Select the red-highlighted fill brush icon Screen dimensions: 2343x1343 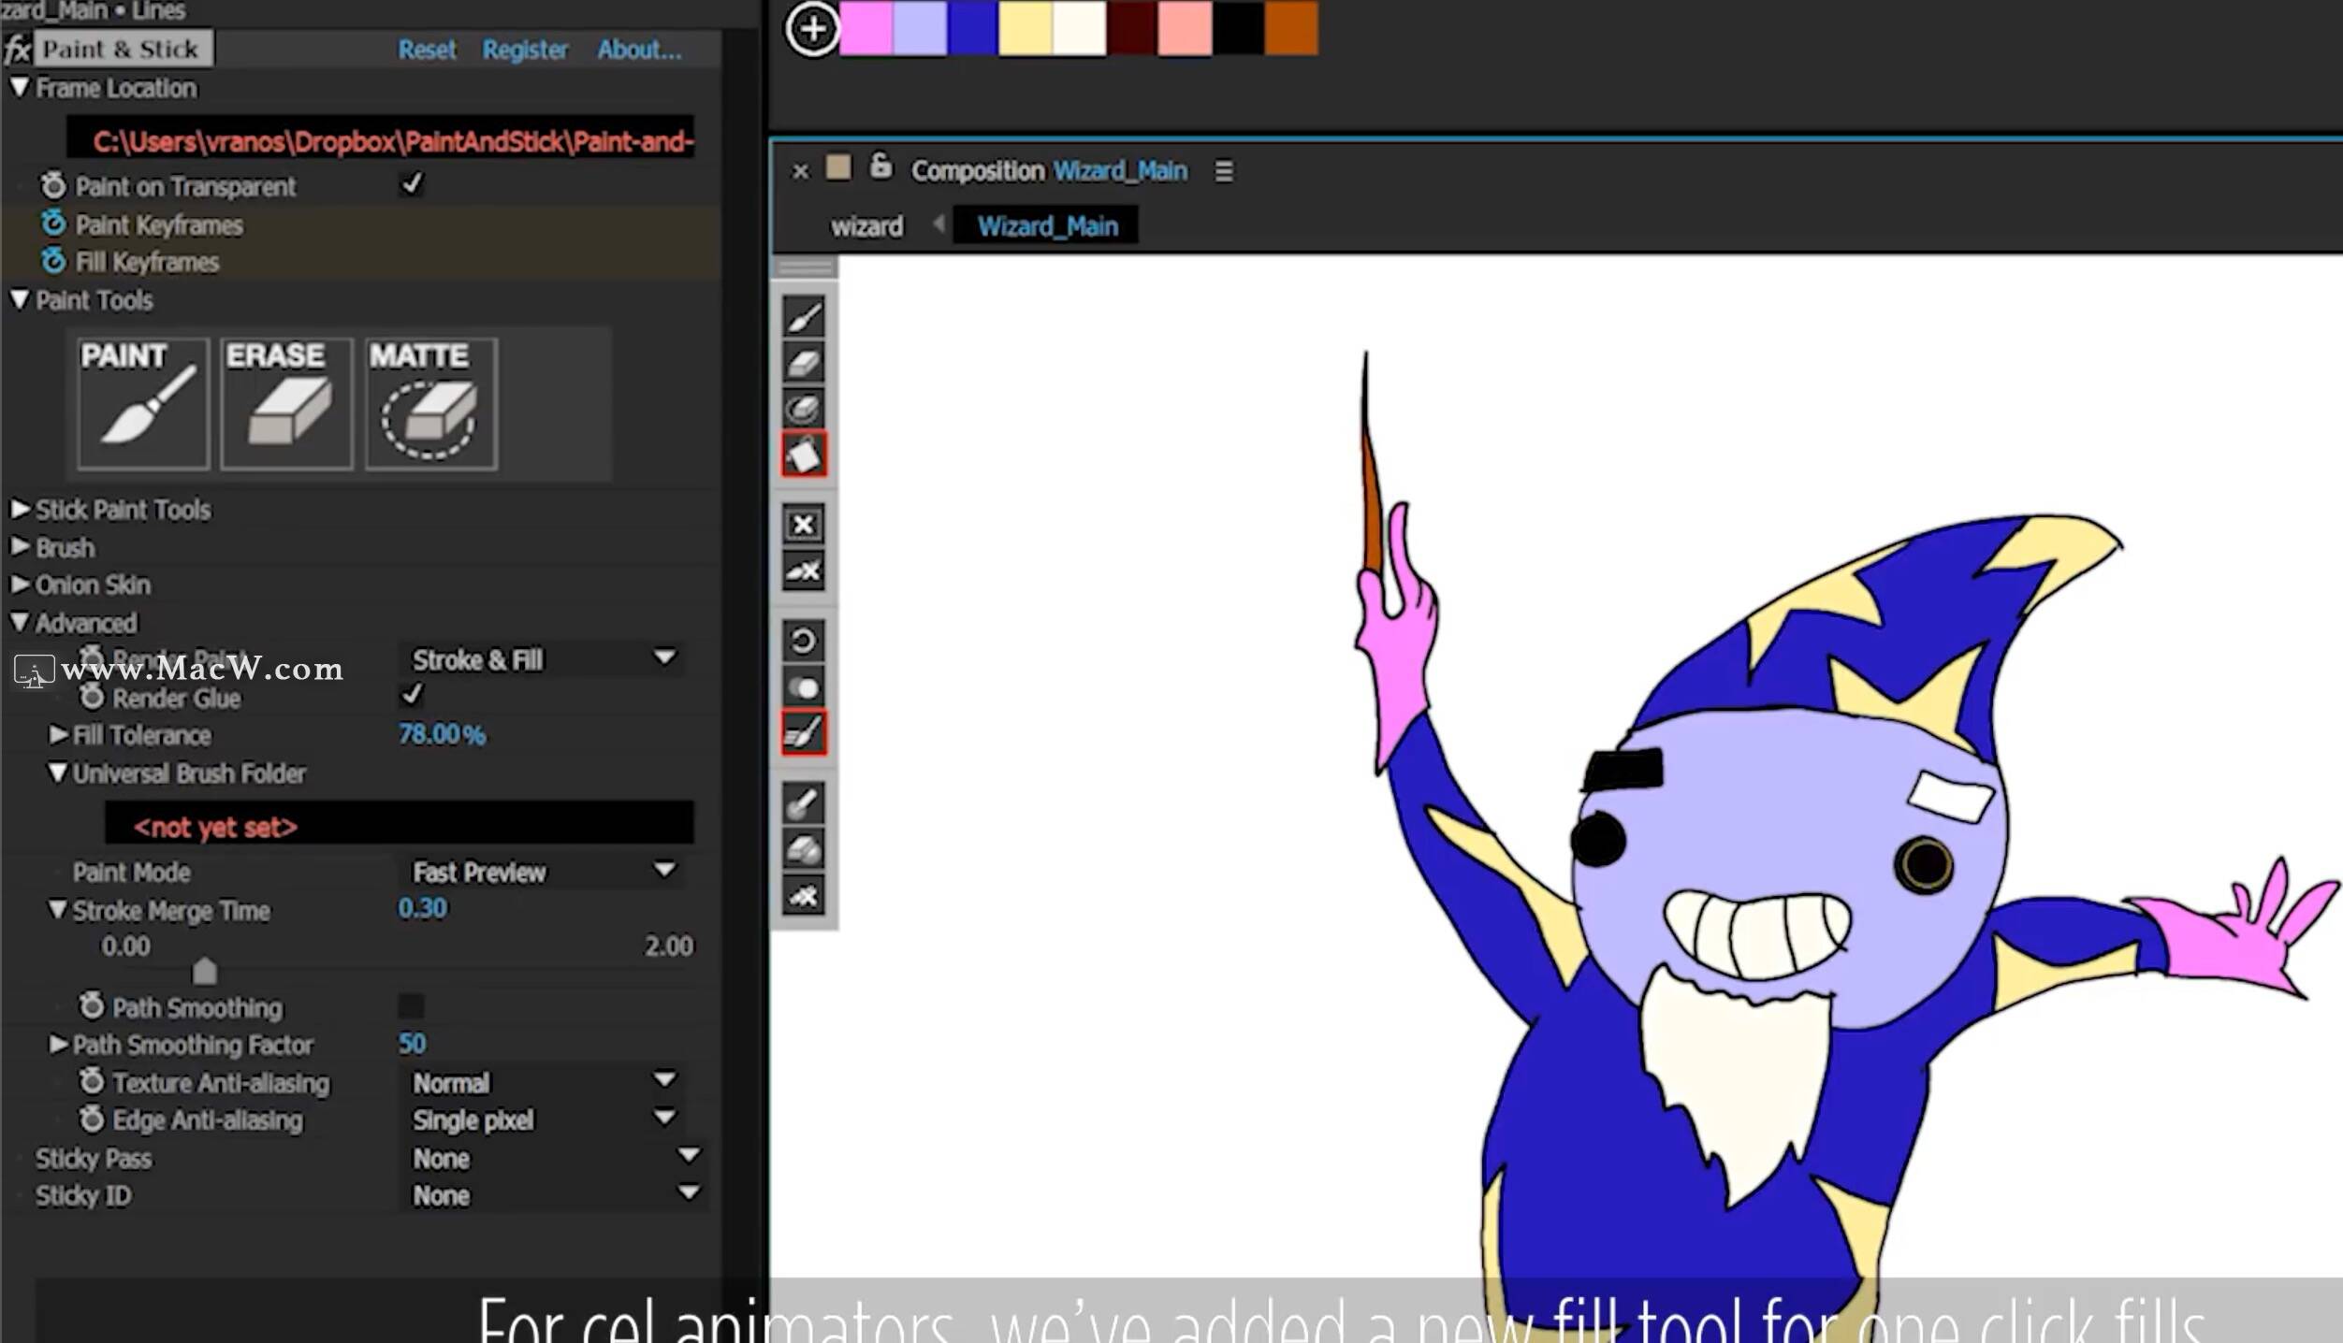click(805, 734)
